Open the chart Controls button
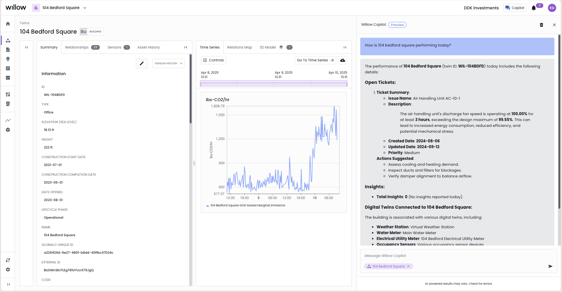This screenshot has width=562, height=292. click(213, 60)
